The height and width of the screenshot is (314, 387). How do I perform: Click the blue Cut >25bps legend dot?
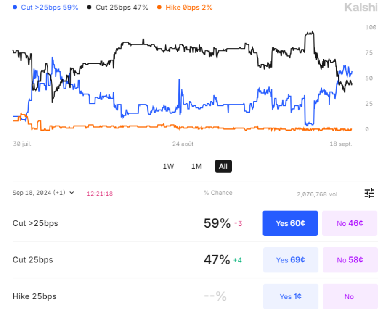coord(15,8)
